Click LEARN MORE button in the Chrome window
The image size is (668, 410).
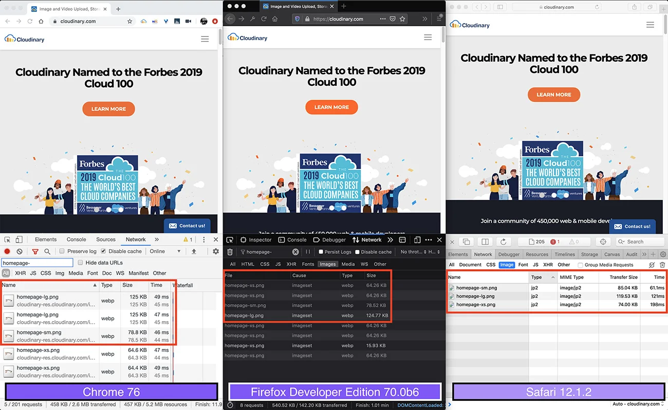pyautogui.click(x=108, y=109)
